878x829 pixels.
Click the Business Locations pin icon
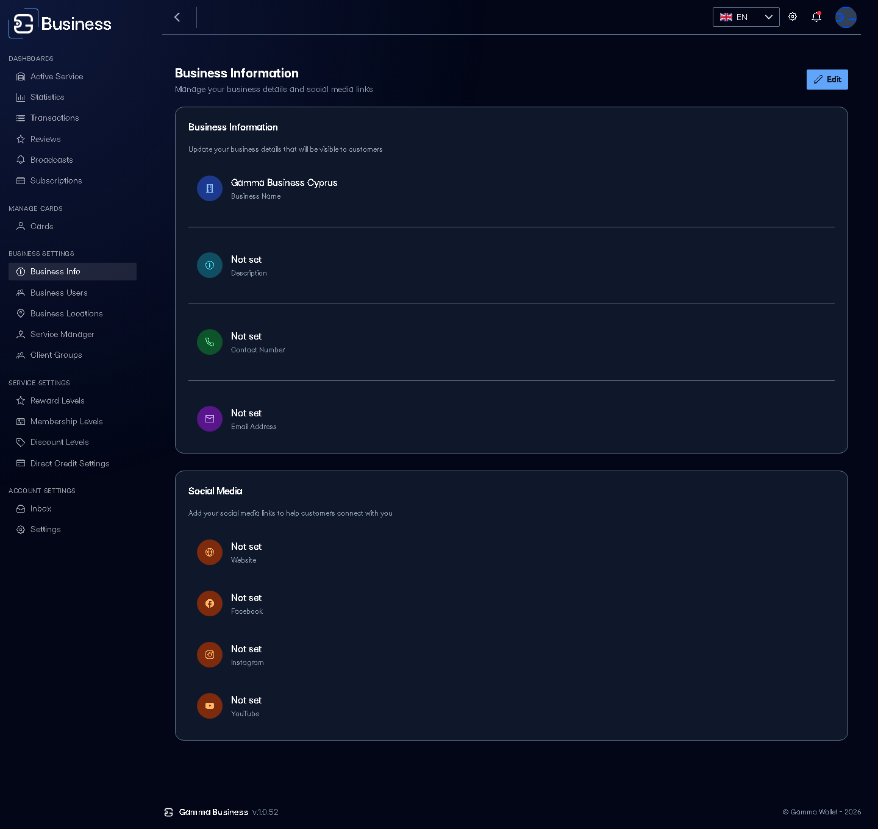coord(21,313)
